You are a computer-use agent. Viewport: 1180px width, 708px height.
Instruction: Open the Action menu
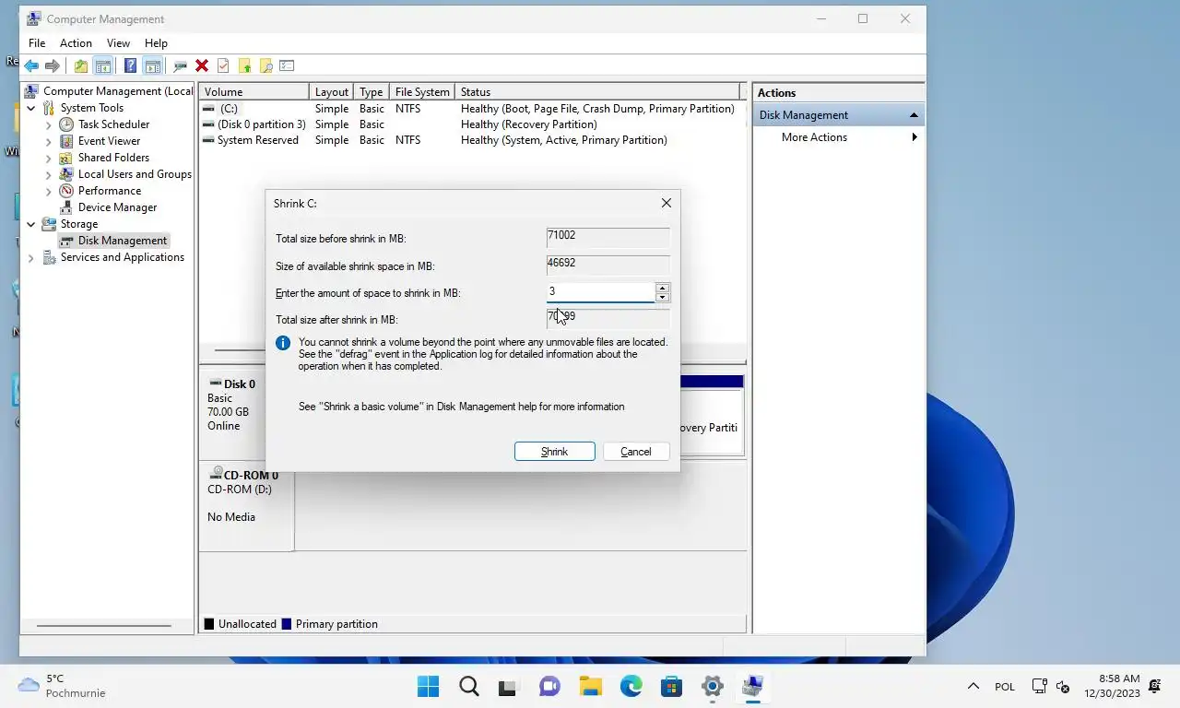76,42
